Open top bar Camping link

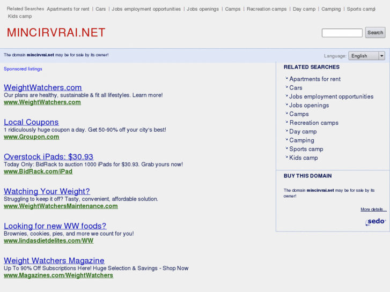[331, 9]
